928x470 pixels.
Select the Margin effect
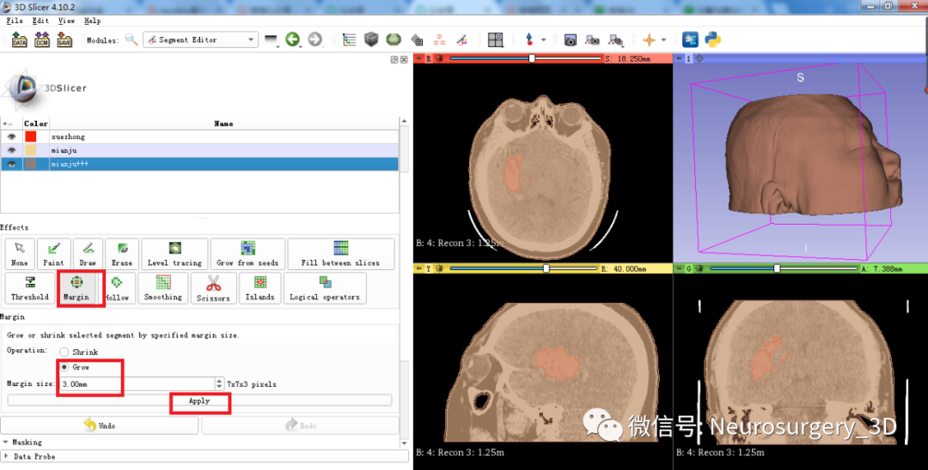(76, 288)
